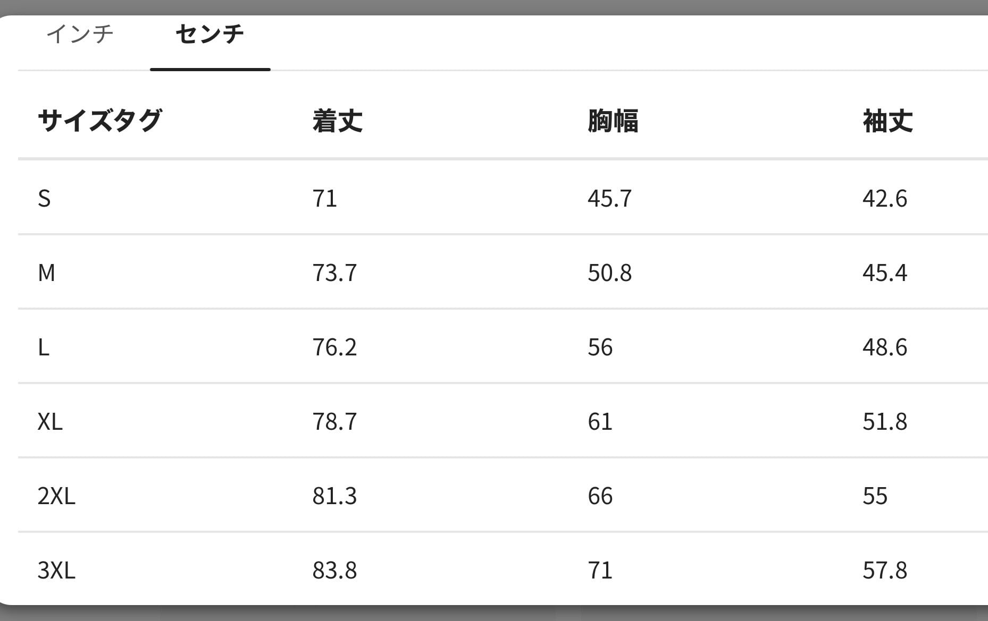The height and width of the screenshot is (621, 988).
Task: Click the dimmed background to dismiss chart
Action: [x=494, y=6]
